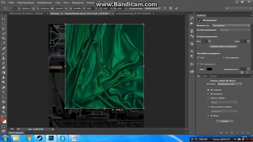Toggle the relative positioning triangle icon

(34, 8)
